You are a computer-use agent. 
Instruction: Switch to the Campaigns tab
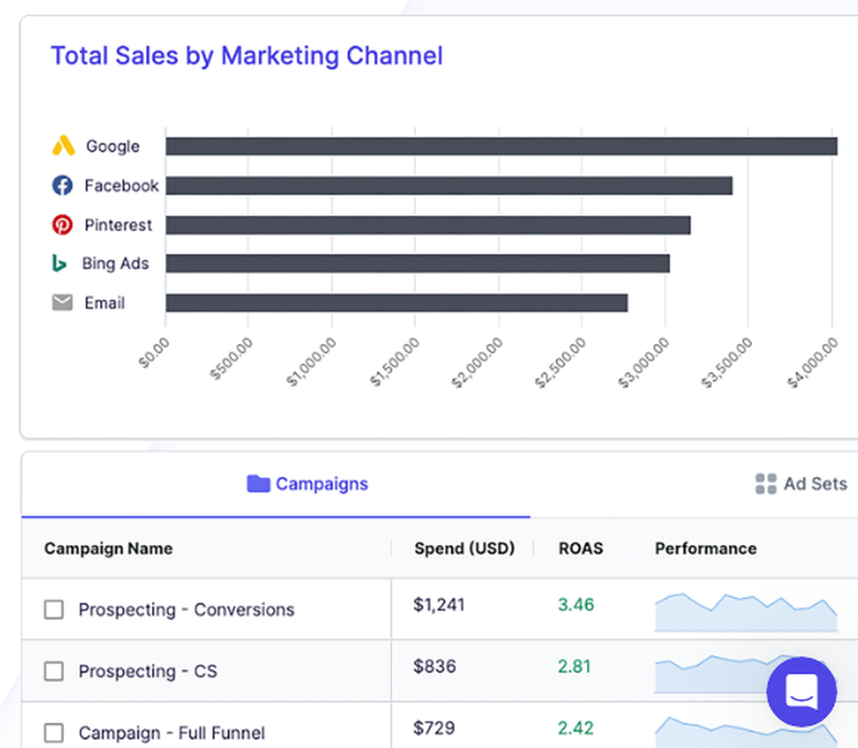pyautogui.click(x=275, y=485)
